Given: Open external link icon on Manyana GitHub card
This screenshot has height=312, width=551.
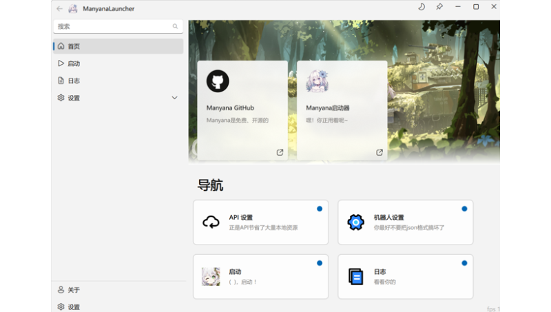Looking at the screenshot, I should coord(280,152).
